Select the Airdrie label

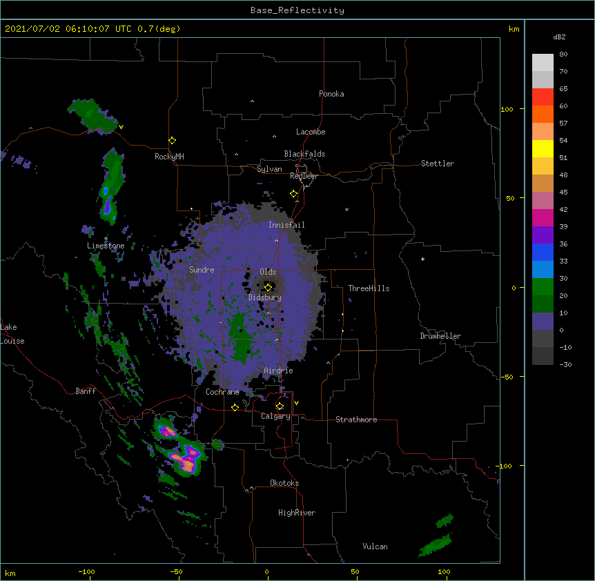point(279,371)
